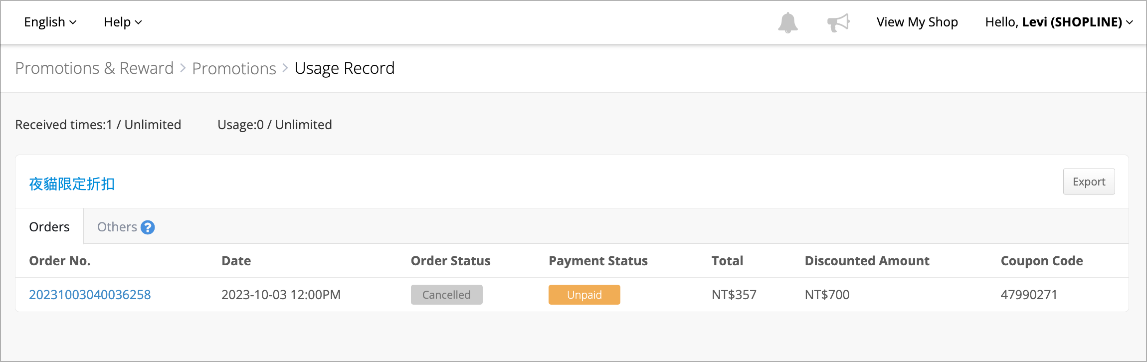
Task: Click the Export button
Action: [1089, 181]
